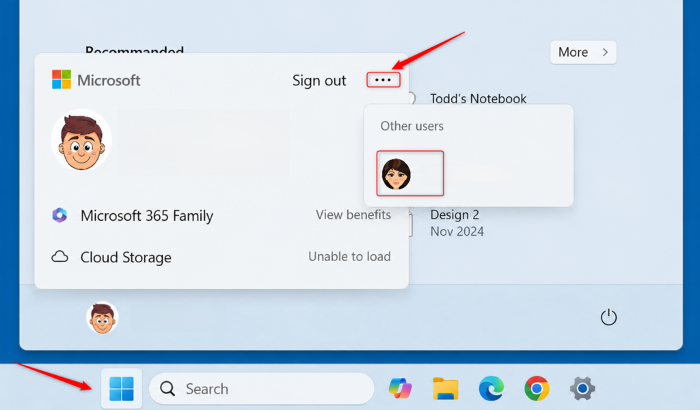Click Sign out in account flyout

coord(319,81)
